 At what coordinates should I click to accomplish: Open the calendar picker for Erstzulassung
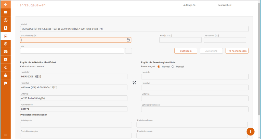click(x=128, y=40)
